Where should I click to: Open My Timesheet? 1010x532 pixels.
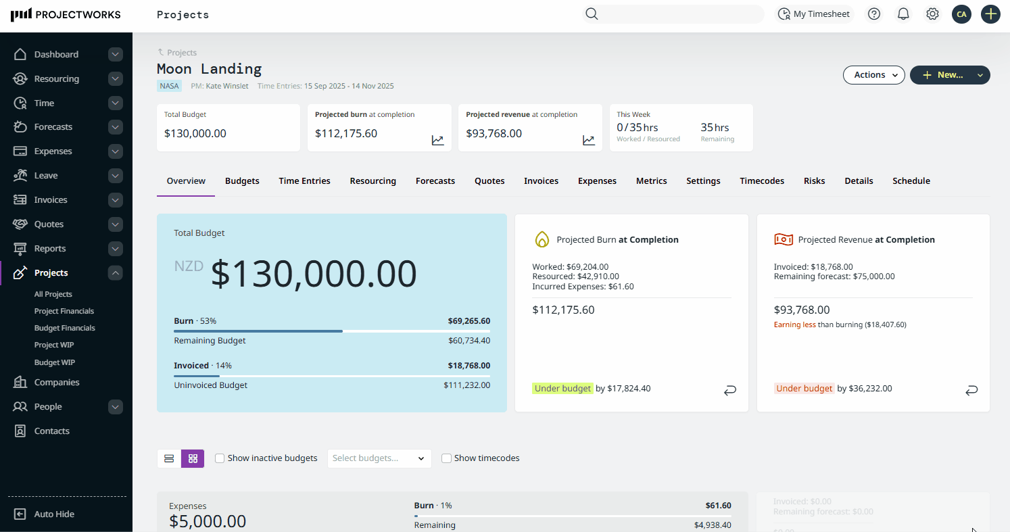(814, 14)
